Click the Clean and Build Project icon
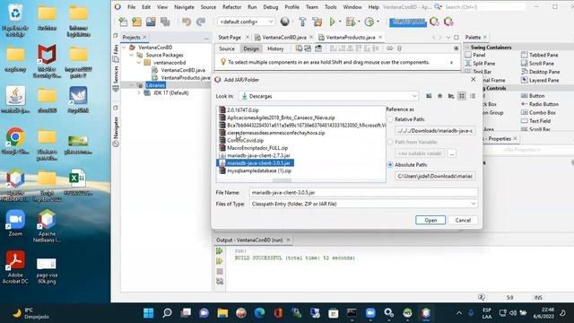 317,22
